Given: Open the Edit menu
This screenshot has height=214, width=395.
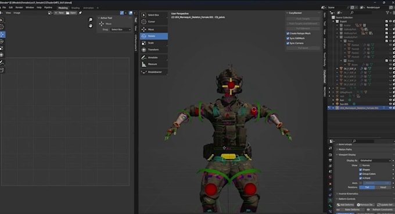Looking at the screenshot, I should [10, 8].
